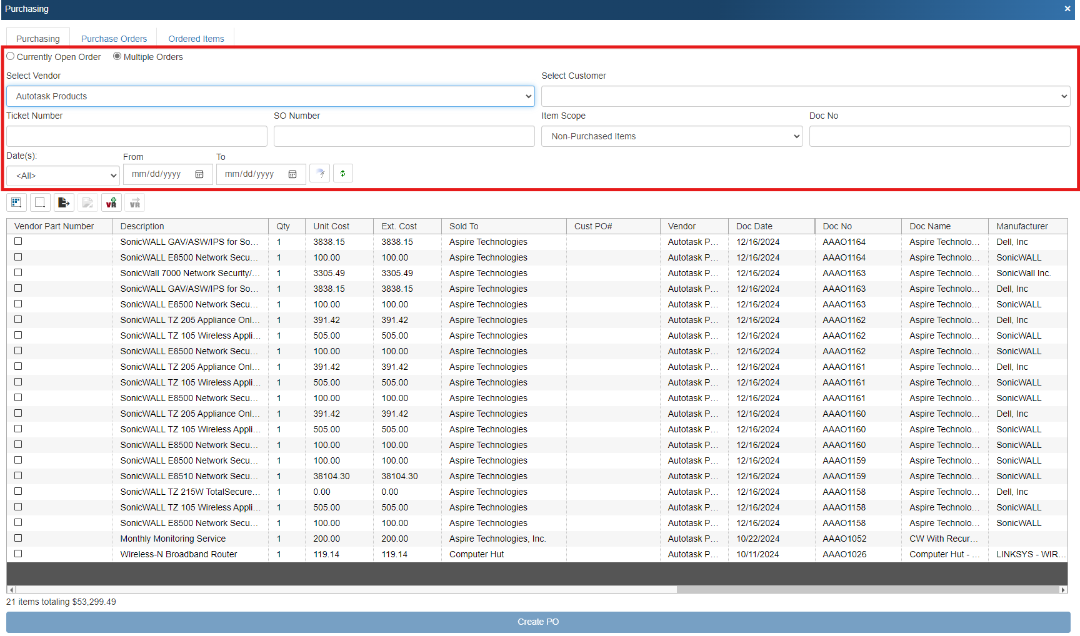
Task: Sort by the Unit Cost column header
Action: tap(331, 226)
